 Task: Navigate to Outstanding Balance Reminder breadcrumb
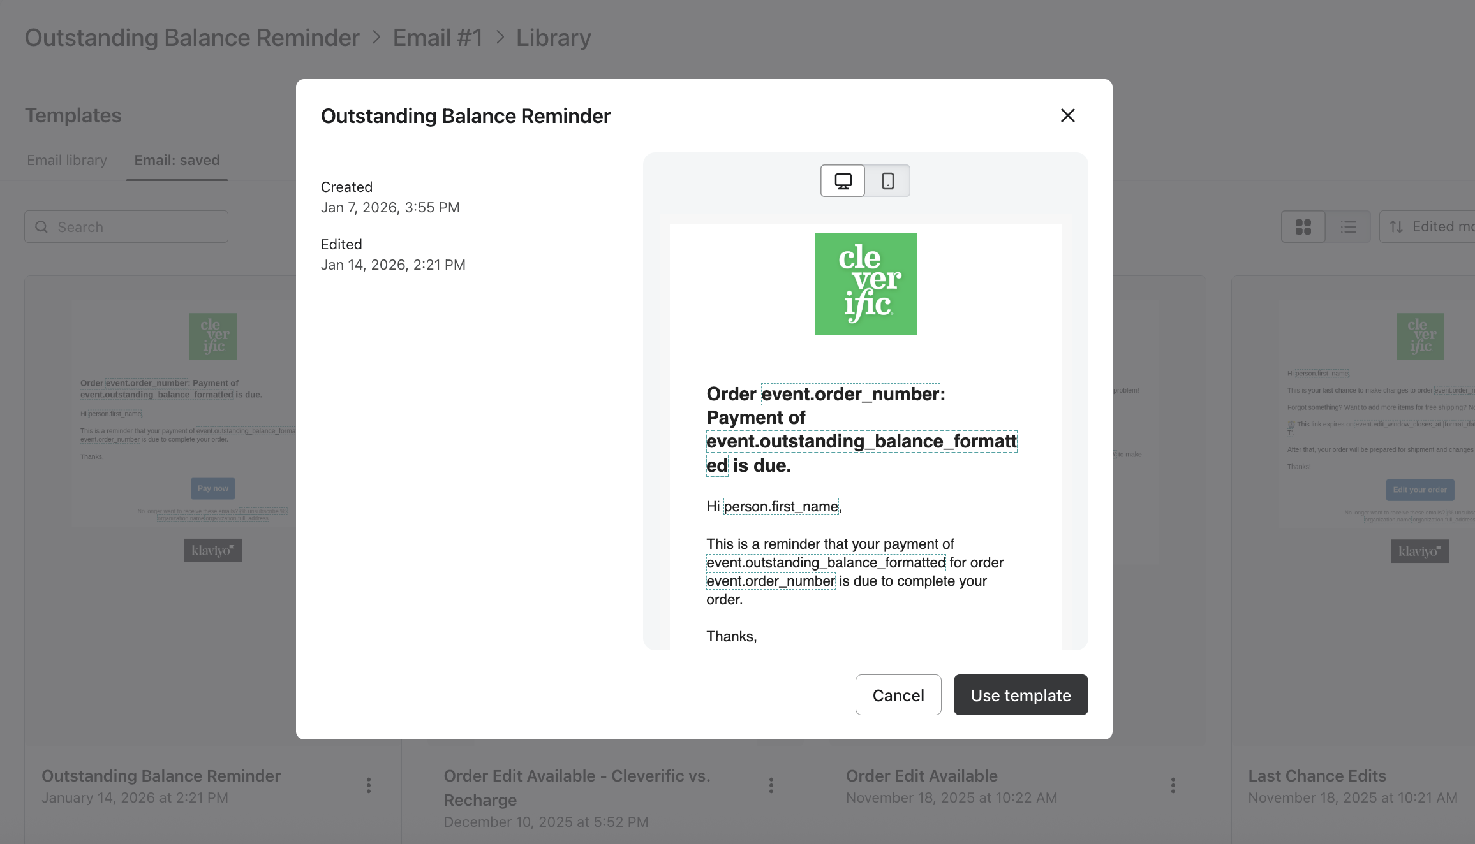pos(192,38)
